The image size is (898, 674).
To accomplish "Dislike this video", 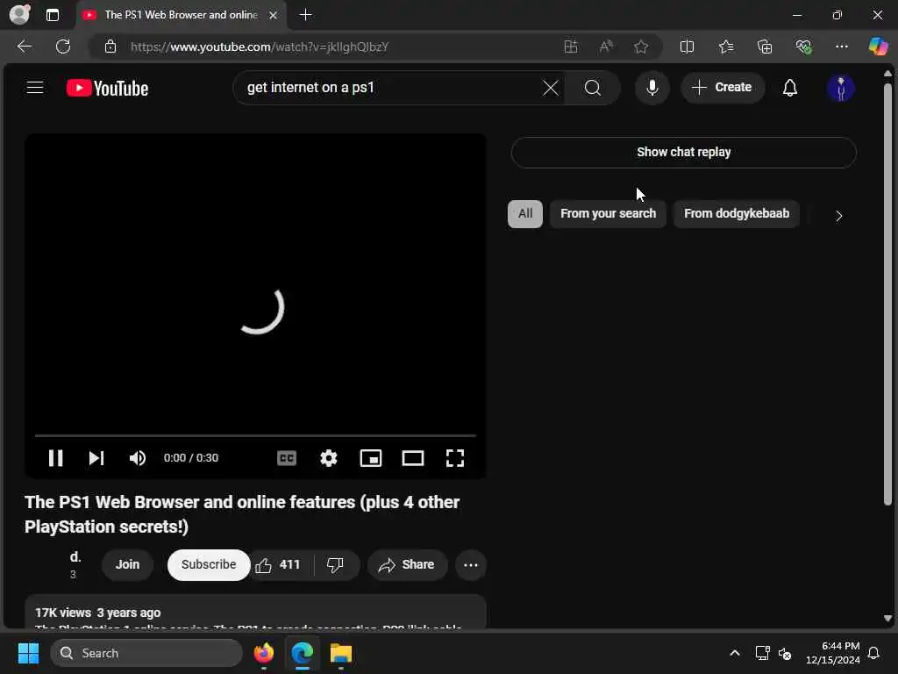I will coord(335,564).
